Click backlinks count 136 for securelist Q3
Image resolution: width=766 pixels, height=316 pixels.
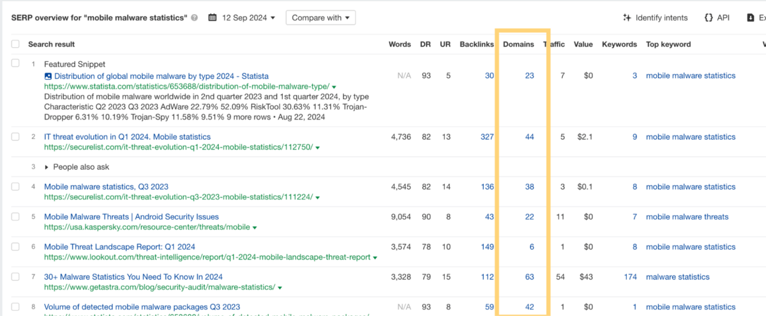[487, 186]
